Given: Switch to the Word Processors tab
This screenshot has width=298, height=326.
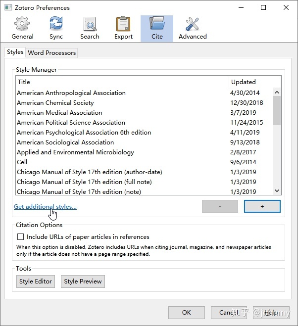Looking at the screenshot, I should (51, 53).
